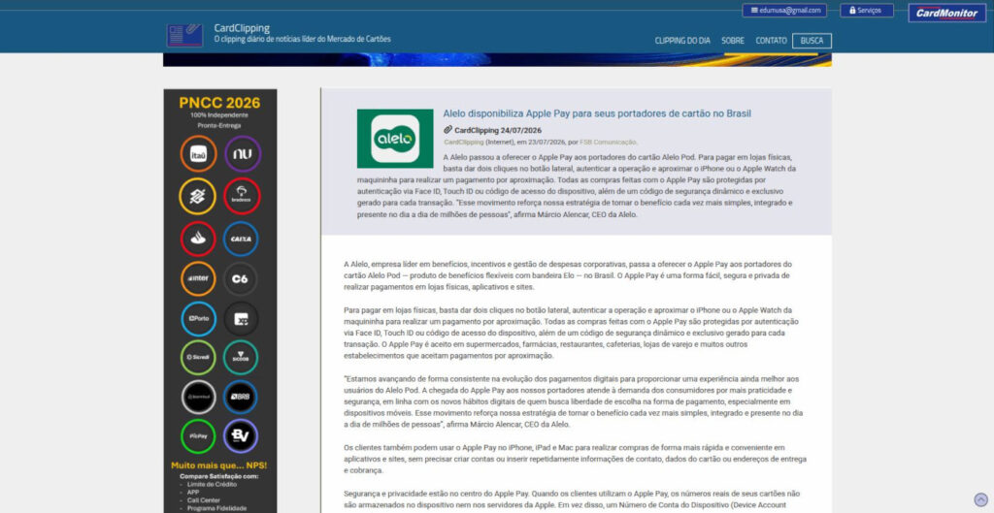
Task: Click the Sicoob logo in PNCC banner
Action: [x=241, y=358]
